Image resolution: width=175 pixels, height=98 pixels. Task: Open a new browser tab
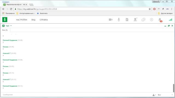point(31,5)
